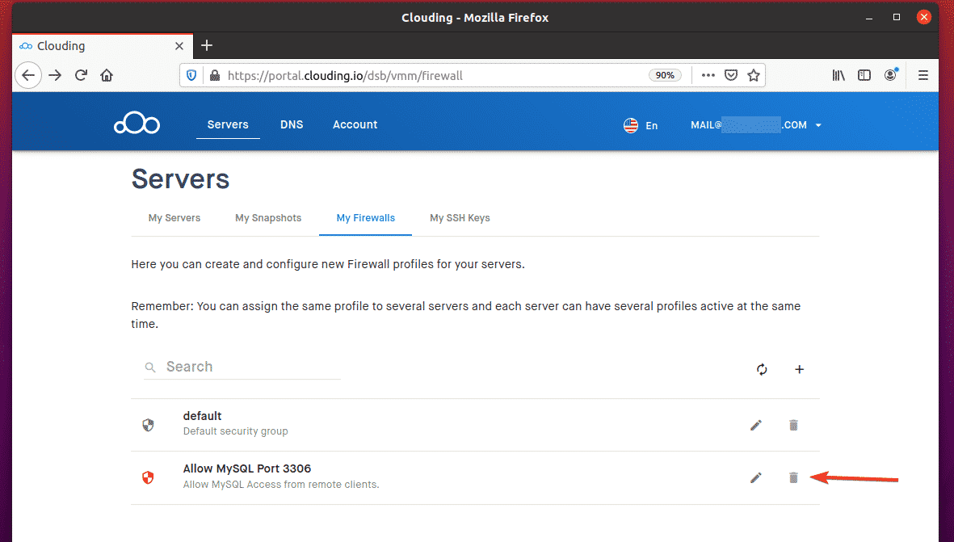The image size is (954, 542).
Task: Switch to My Servers tab
Action: tap(174, 218)
